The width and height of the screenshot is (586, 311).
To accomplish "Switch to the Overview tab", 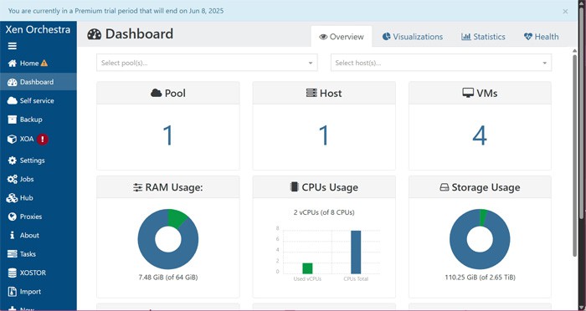I will tap(342, 37).
